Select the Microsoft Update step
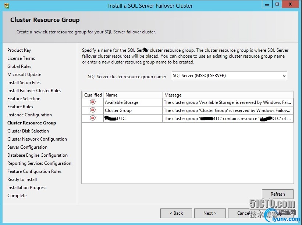This screenshot has width=302, height=225. (x=24, y=75)
